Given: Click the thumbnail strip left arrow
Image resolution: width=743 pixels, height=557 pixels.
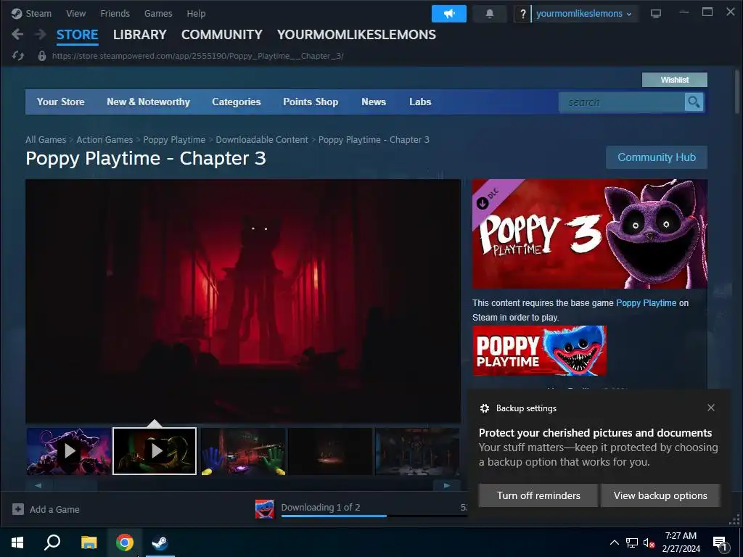Looking at the screenshot, I should point(38,485).
